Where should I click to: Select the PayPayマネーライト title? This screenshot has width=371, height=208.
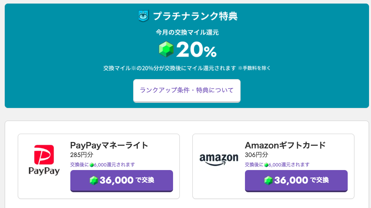pos(109,145)
